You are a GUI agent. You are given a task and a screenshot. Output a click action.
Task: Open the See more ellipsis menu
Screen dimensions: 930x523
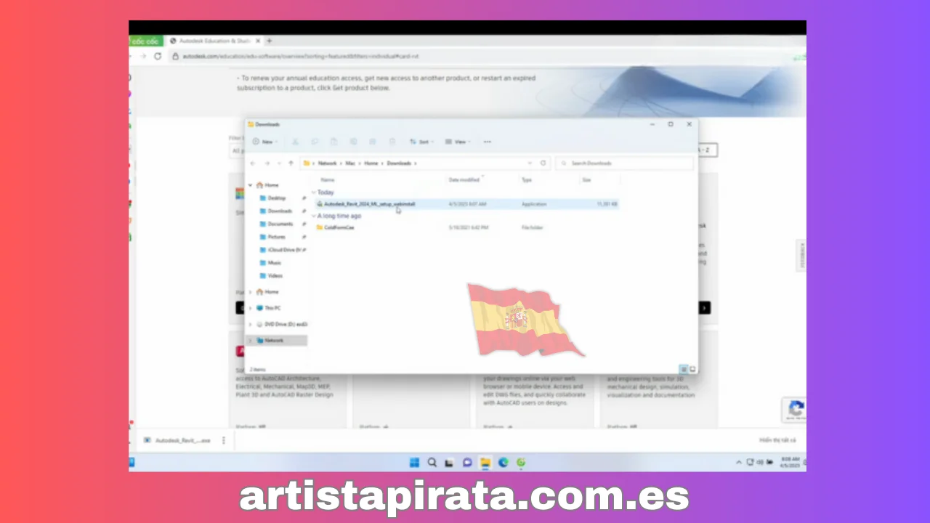tap(487, 142)
